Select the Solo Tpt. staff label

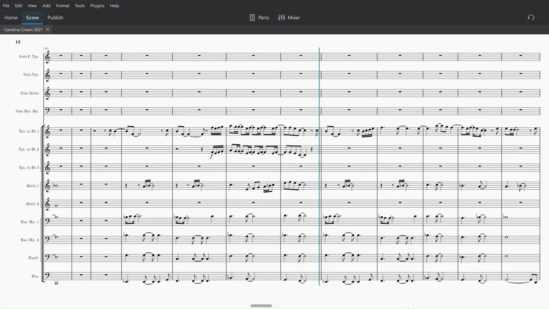click(x=31, y=75)
